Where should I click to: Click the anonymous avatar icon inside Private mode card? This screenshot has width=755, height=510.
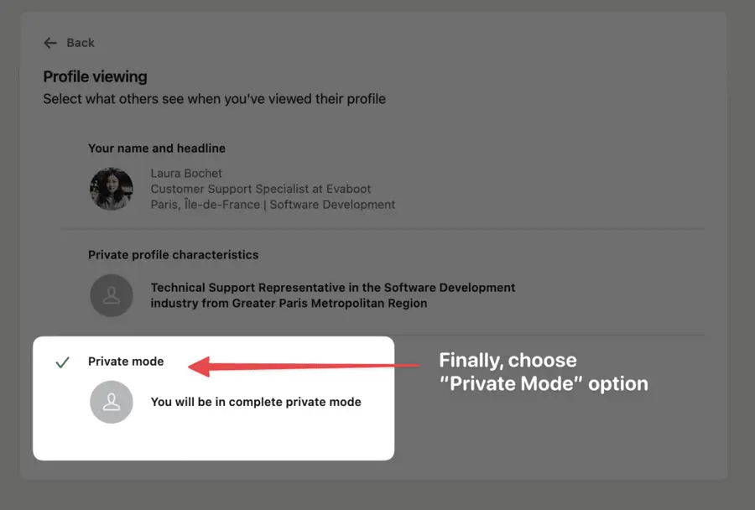coord(112,402)
